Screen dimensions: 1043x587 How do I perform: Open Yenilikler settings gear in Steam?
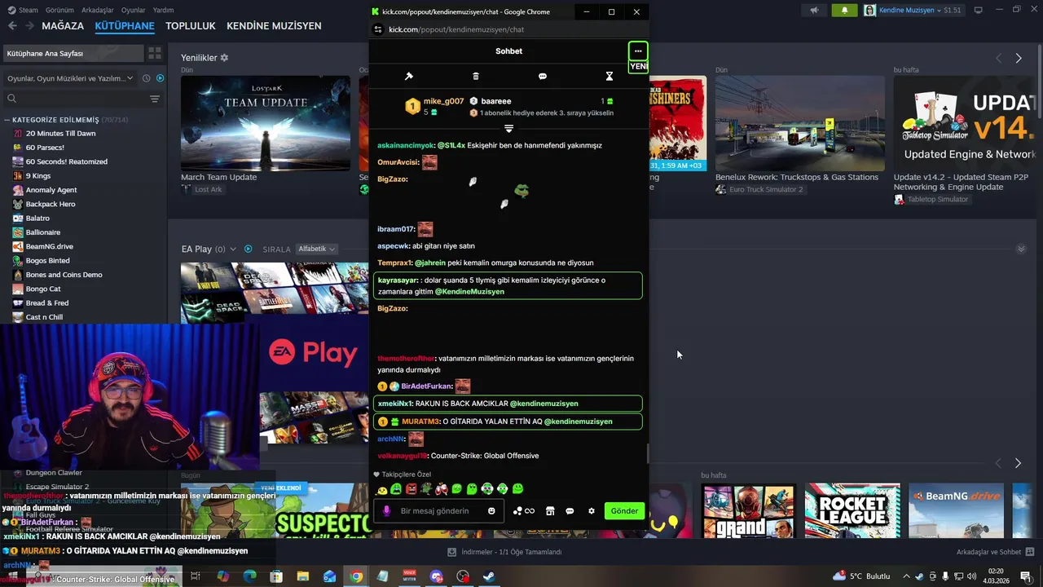click(224, 58)
